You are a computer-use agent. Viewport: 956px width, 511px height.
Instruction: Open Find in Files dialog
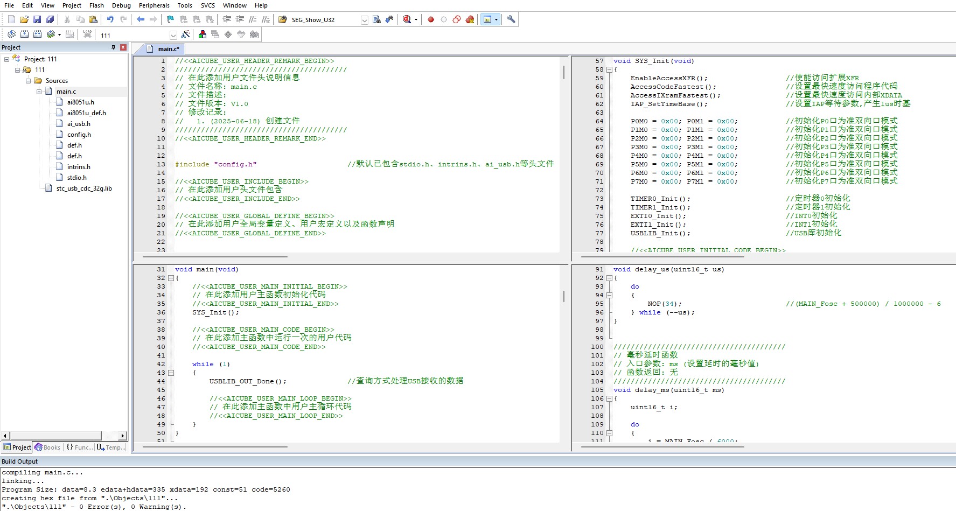[283, 19]
